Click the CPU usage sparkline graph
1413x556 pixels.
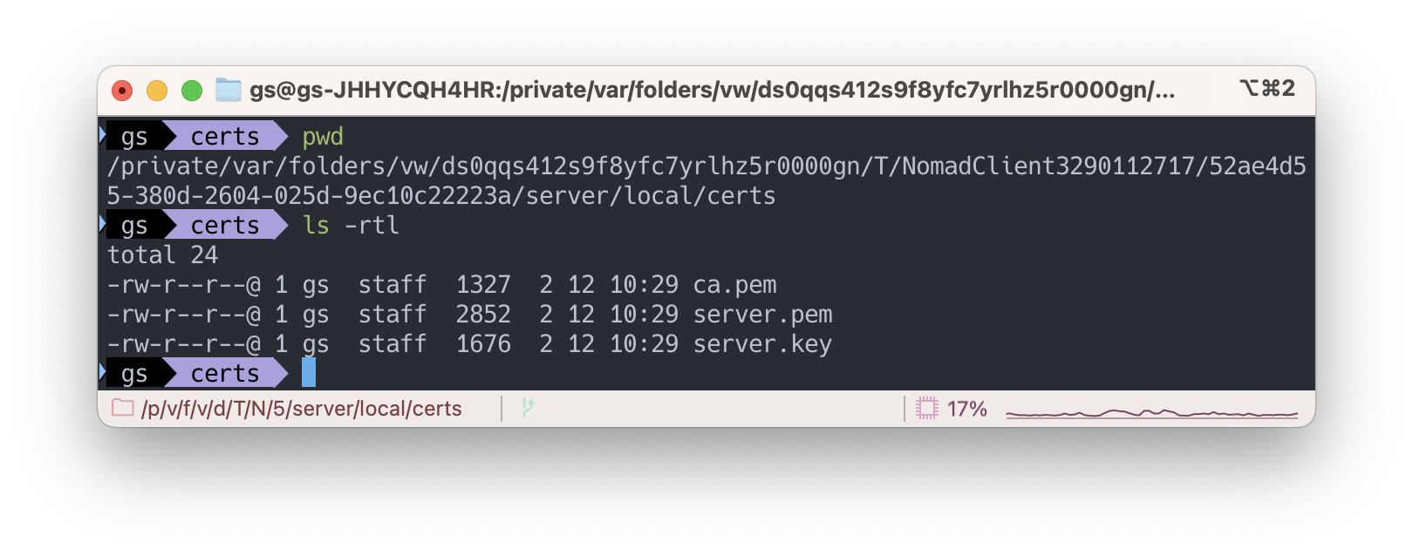[1151, 412]
